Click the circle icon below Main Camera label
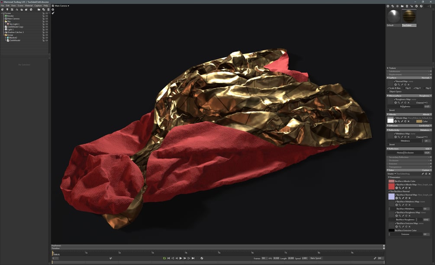The height and width of the screenshot is (265, 435). (53, 10)
